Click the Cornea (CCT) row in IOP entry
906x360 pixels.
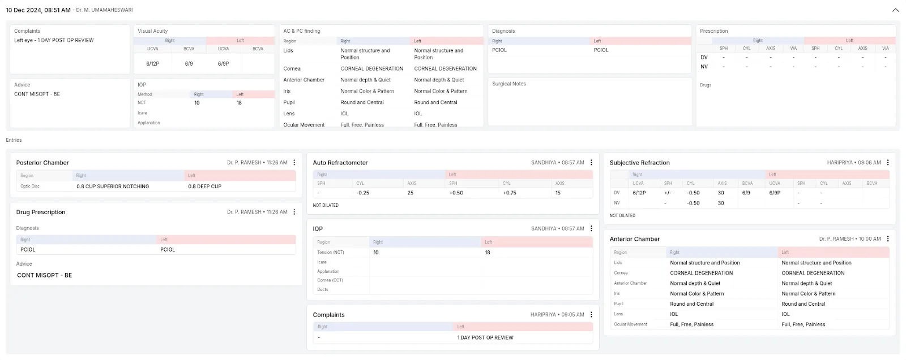pos(330,280)
